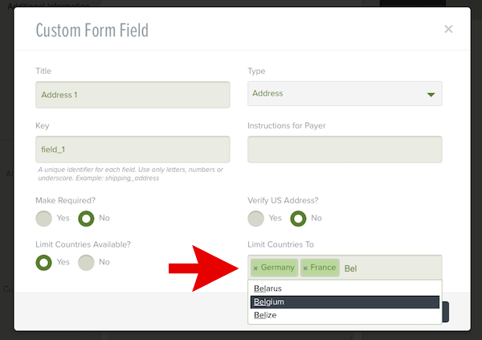
Task: Click the France tag label
Action: click(x=323, y=268)
